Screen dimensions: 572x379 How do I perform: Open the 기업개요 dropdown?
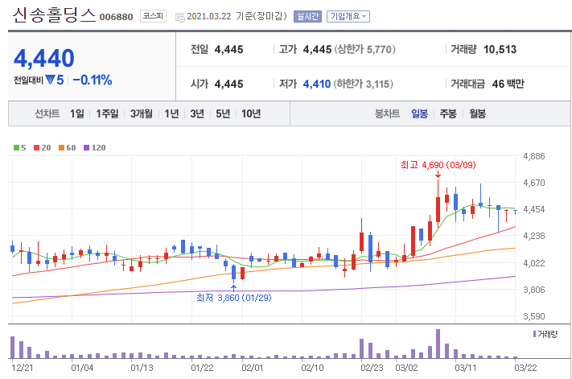point(348,16)
